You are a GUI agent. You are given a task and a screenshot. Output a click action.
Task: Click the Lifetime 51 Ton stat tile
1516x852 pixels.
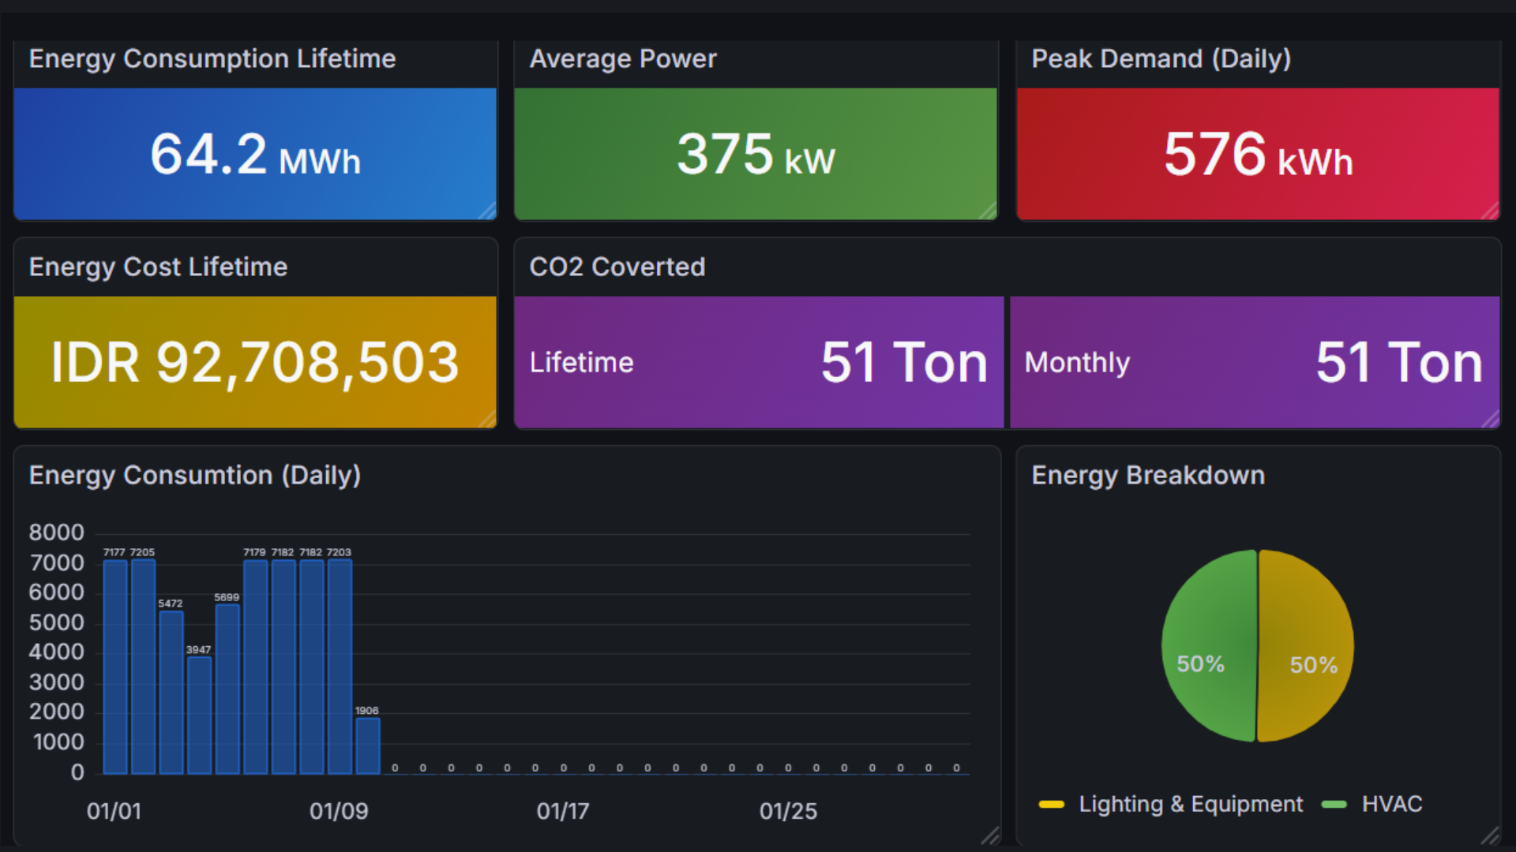(758, 363)
